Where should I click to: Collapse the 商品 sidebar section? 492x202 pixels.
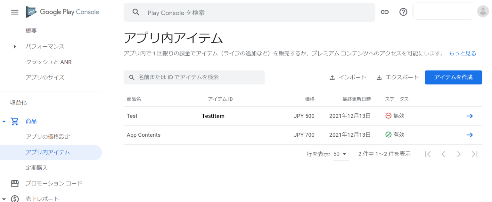tap(4, 121)
